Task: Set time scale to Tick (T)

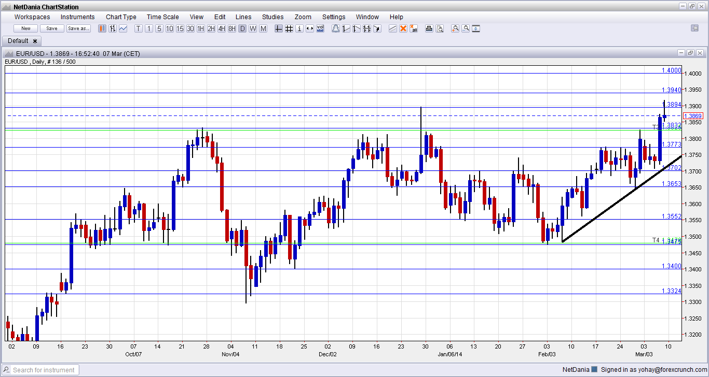Action: point(139,28)
